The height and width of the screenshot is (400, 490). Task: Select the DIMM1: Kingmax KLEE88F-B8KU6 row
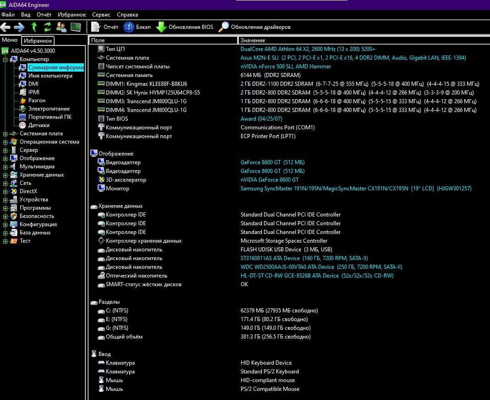click(289, 84)
